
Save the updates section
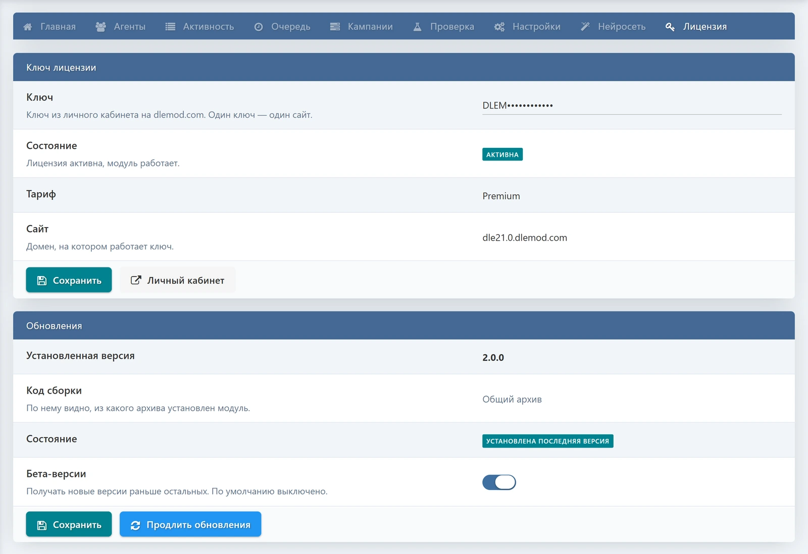[69, 525]
